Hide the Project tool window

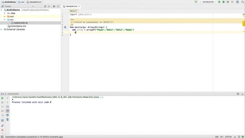click(x=59, y=6)
